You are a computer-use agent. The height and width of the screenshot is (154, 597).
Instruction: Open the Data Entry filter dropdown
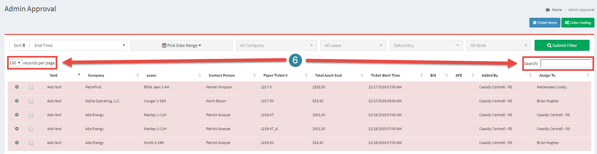[426, 45]
